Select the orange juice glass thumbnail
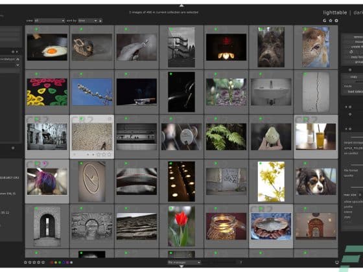 point(316,137)
